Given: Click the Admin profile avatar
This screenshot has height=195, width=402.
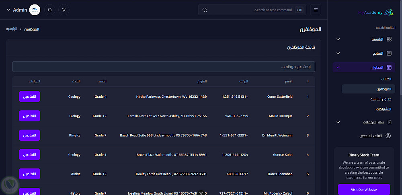Looking at the screenshot, I should (x=35, y=10).
